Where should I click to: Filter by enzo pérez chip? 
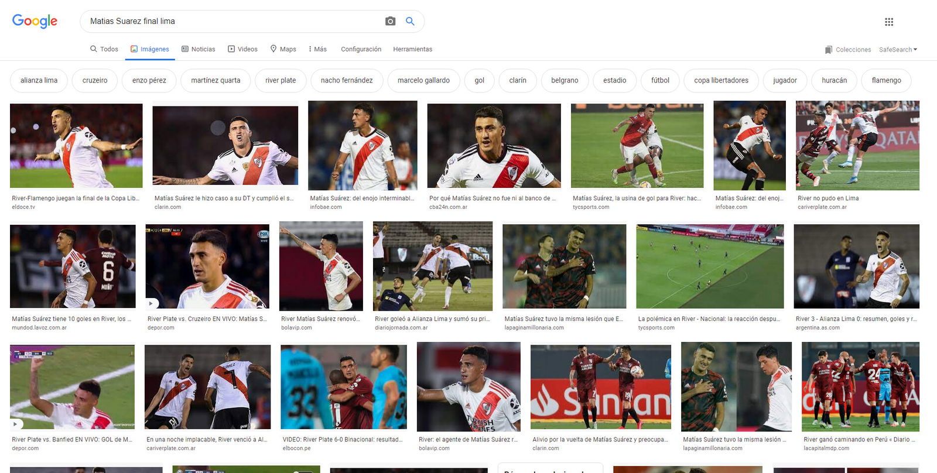click(x=149, y=80)
